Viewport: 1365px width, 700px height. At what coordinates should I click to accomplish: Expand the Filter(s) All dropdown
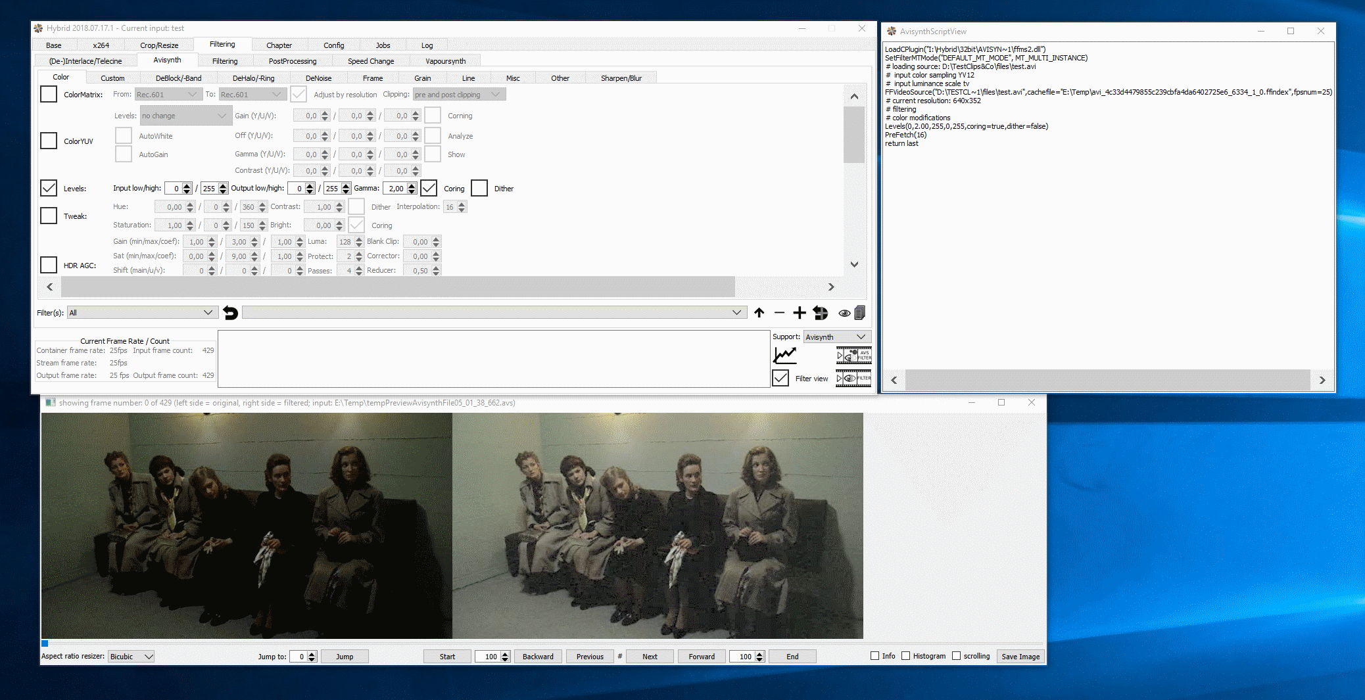tap(142, 313)
